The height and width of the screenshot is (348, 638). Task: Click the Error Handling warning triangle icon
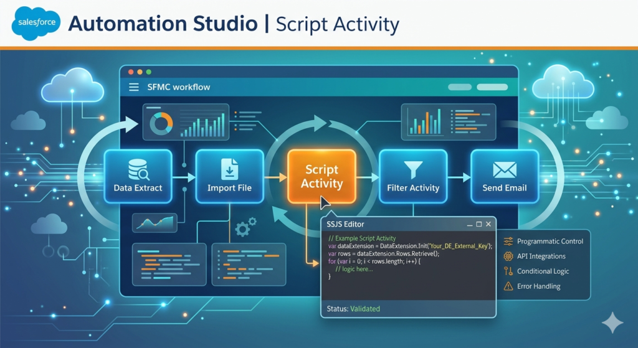pos(508,286)
